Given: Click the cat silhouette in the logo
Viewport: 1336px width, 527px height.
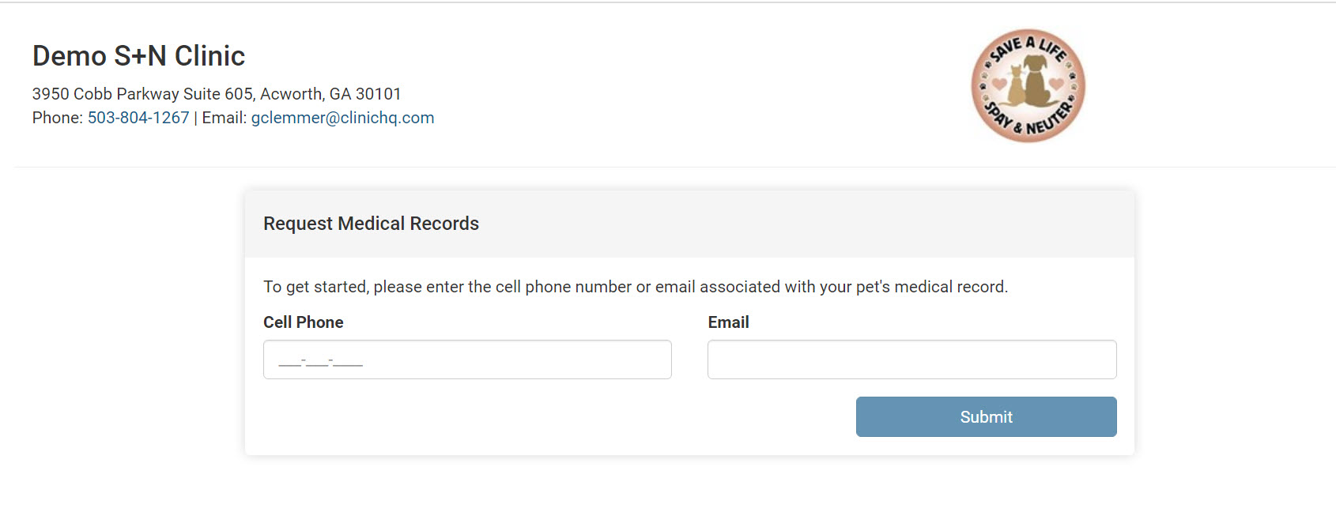Looking at the screenshot, I should pyautogui.click(x=1016, y=87).
